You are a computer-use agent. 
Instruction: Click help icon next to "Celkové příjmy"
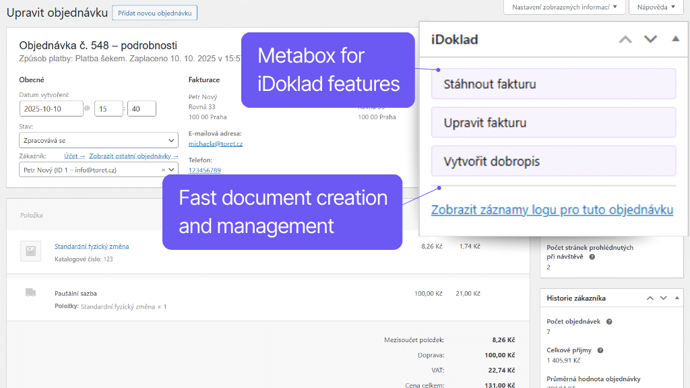click(x=600, y=350)
